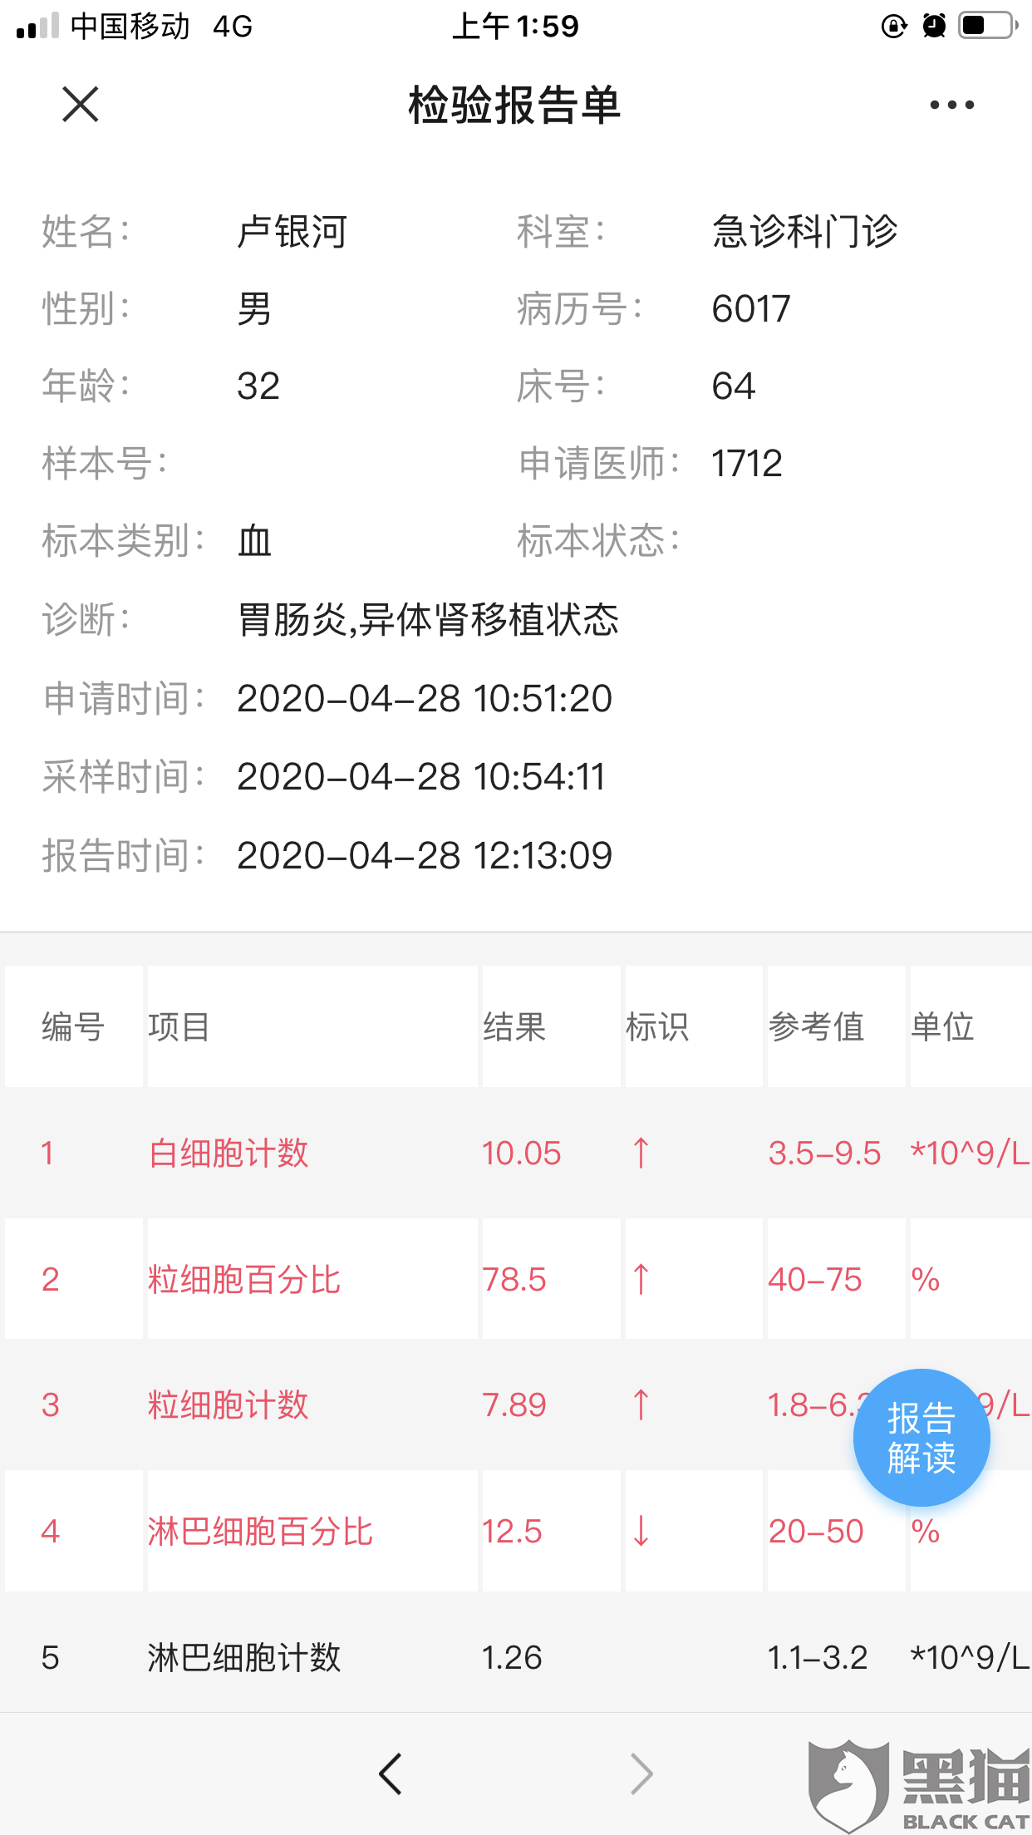Select medical record number 6017
The width and height of the screenshot is (1032, 1835).
(x=751, y=309)
